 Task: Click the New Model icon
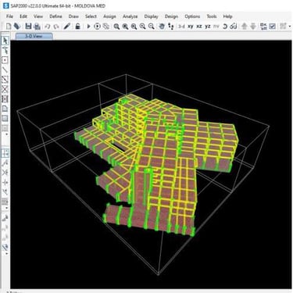click(9, 26)
